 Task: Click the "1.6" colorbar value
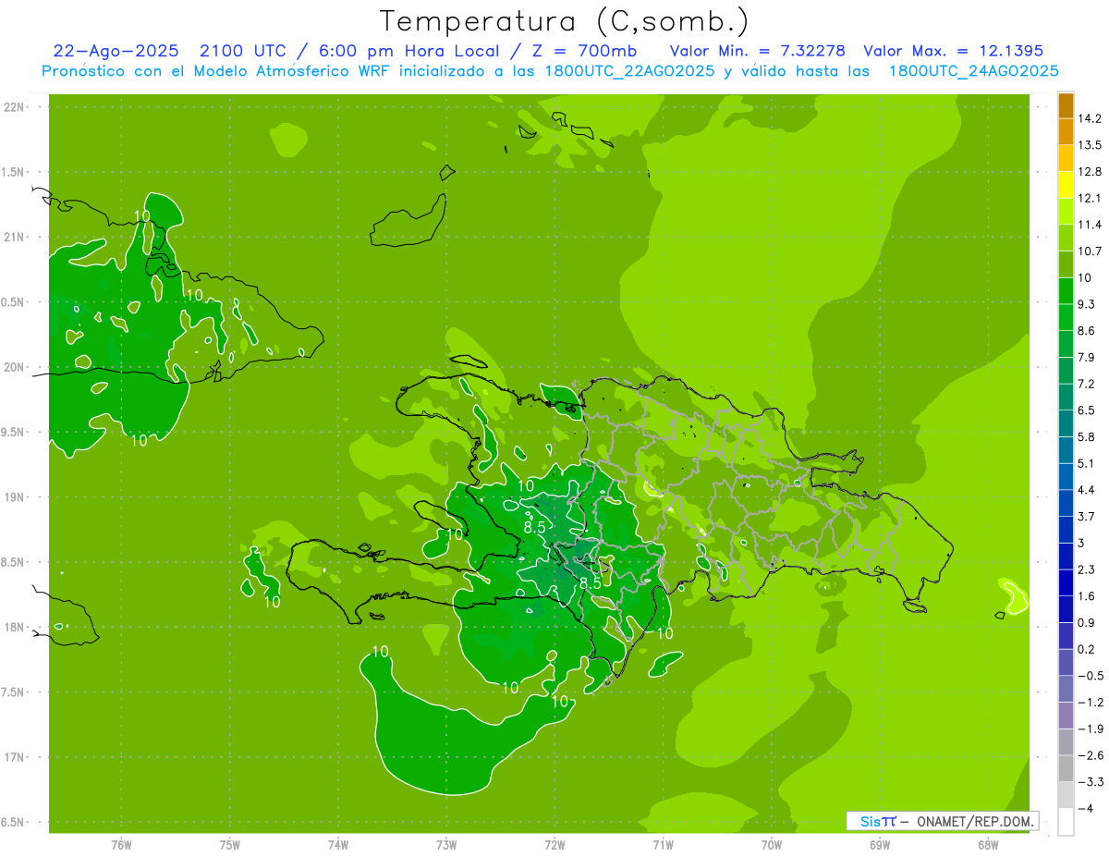click(1087, 596)
